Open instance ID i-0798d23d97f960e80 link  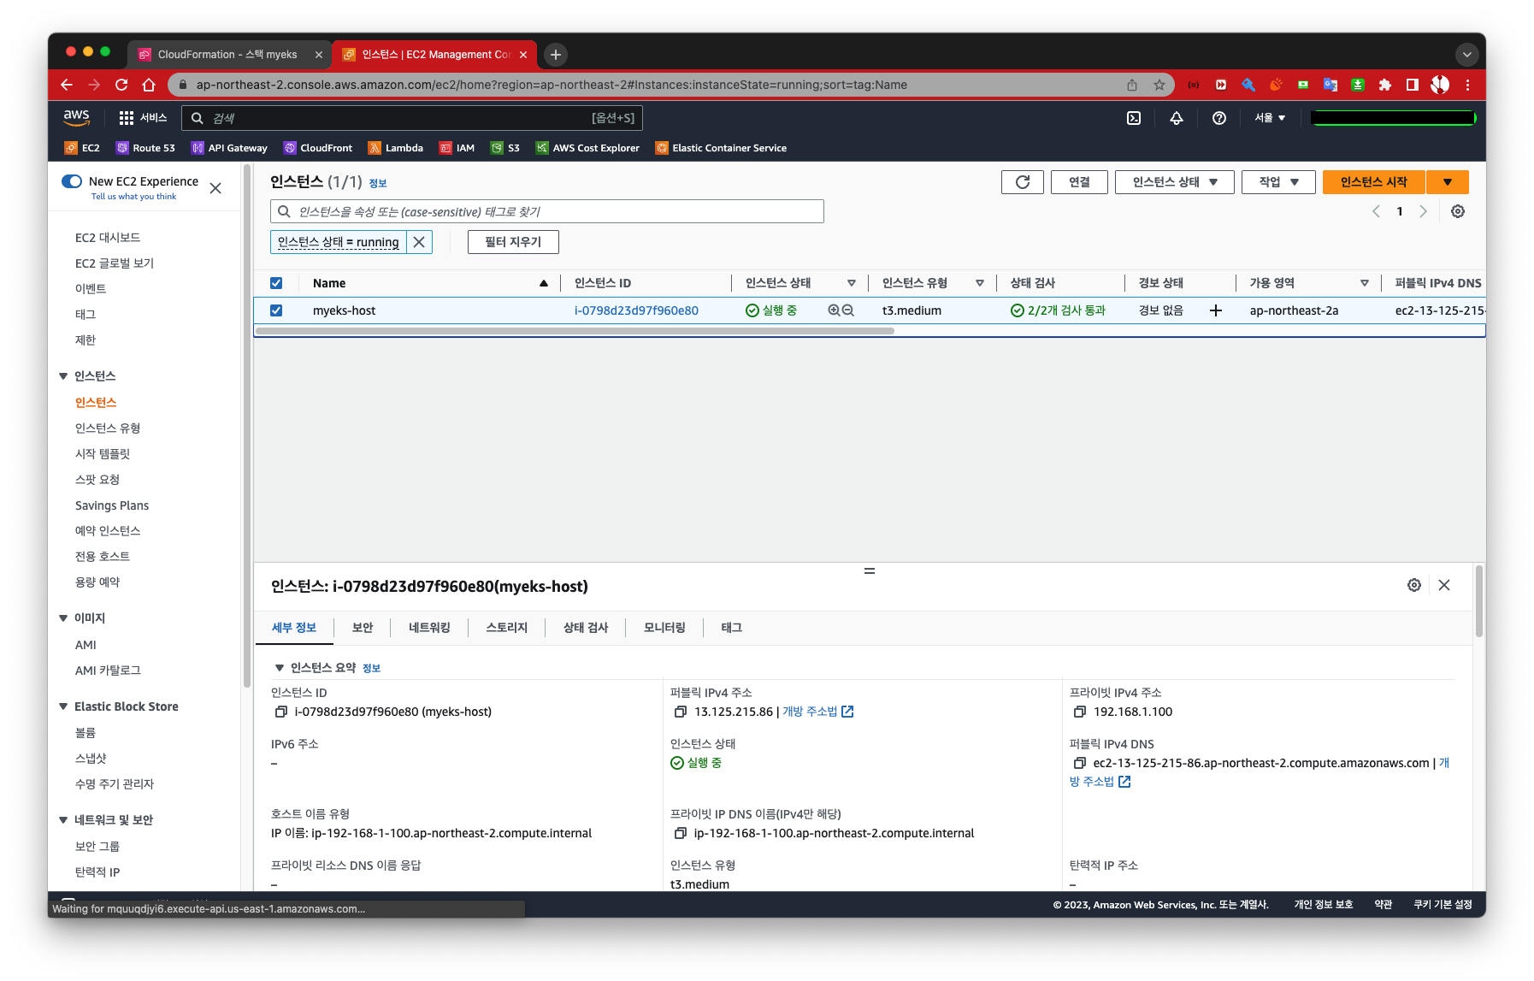[x=636, y=310]
